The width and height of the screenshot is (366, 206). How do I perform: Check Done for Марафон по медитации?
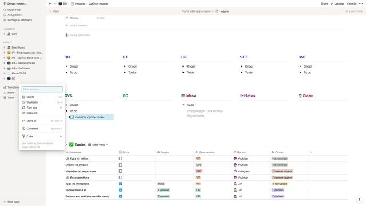click(x=121, y=171)
